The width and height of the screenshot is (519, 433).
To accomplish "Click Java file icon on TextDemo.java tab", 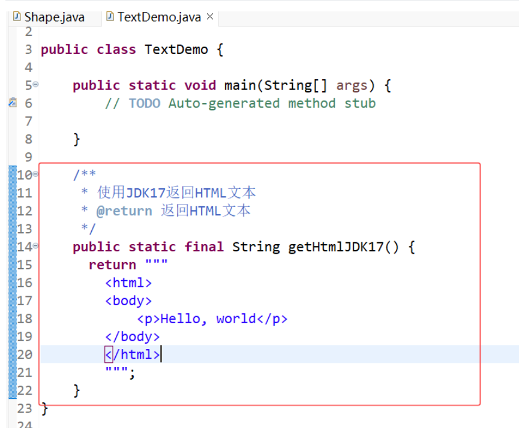I will coord(110,16).
